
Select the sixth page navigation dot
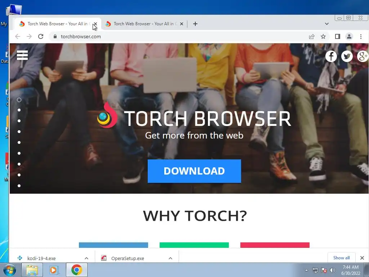pyautogui.click(x=19, y=153)
